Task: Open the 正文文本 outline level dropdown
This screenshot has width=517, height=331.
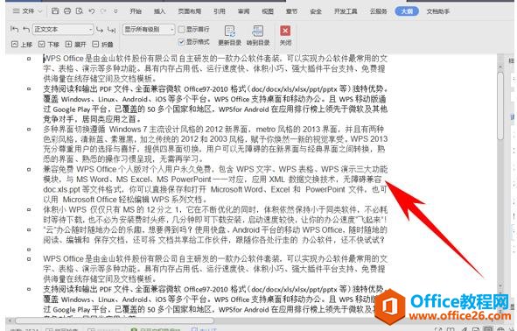Action: [63, 30]
